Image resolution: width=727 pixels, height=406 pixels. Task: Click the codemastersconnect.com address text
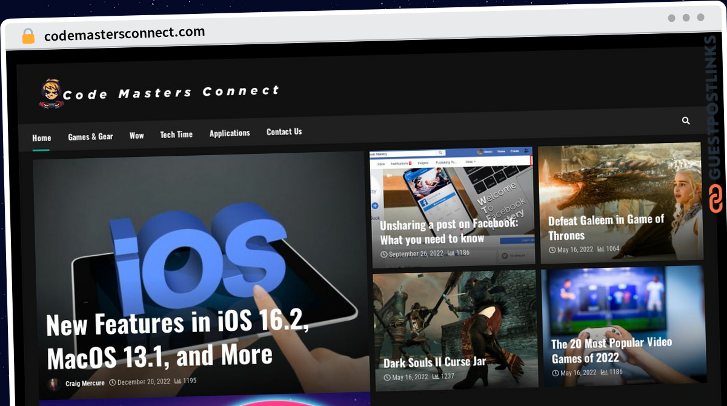pos(125,34)
